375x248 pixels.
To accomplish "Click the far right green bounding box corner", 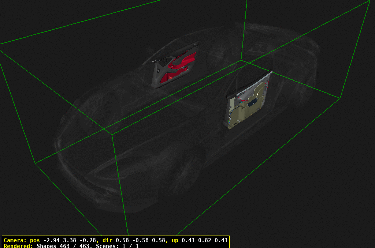I will coord(340,98).
